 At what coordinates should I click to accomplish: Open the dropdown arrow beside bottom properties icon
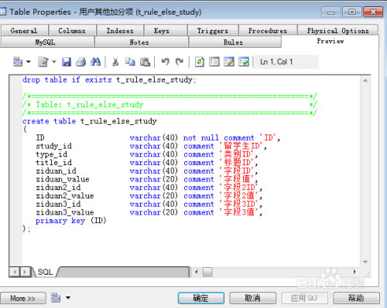coord(68,298)
